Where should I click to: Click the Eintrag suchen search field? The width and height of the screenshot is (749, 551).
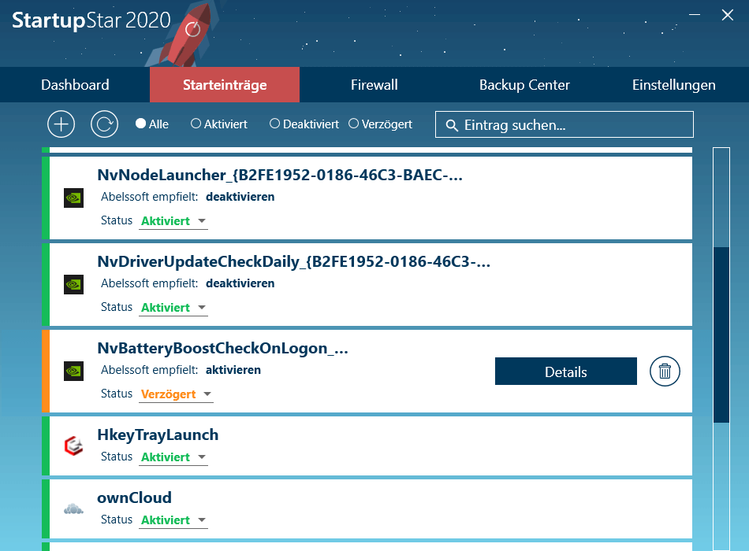565,124
